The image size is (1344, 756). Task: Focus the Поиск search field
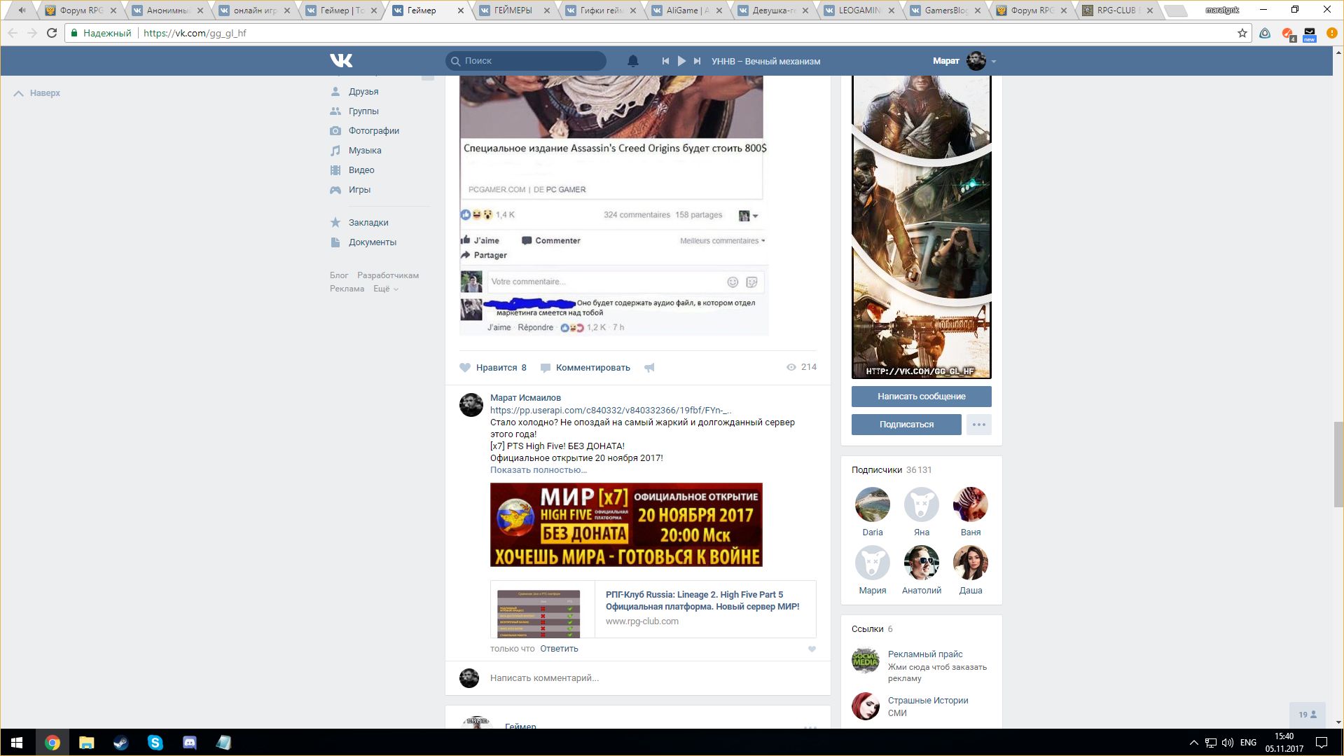pyautogui.click(x=526, y=61)
